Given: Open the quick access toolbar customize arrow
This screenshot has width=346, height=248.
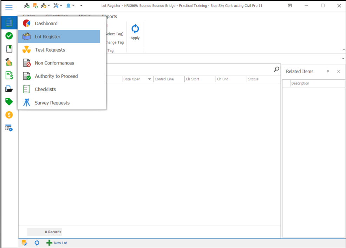Looking at the screenshot, I should click(x=81, y=6).
